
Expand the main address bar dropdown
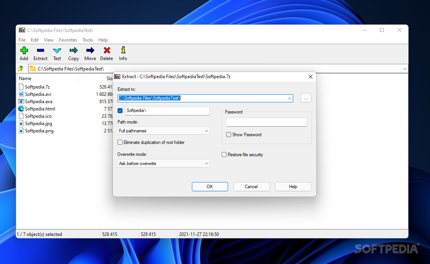405,69
